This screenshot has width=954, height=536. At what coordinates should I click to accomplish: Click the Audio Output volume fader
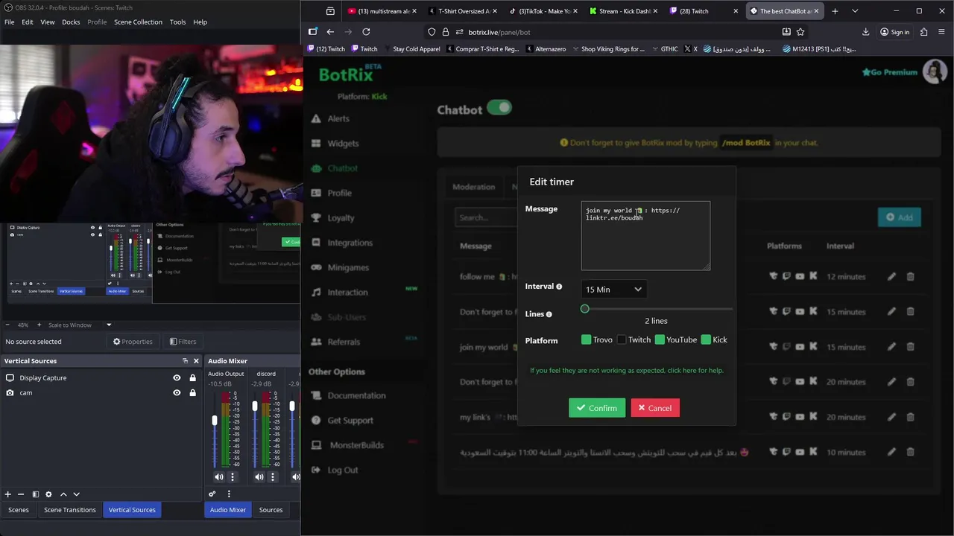tap(215, 421)
